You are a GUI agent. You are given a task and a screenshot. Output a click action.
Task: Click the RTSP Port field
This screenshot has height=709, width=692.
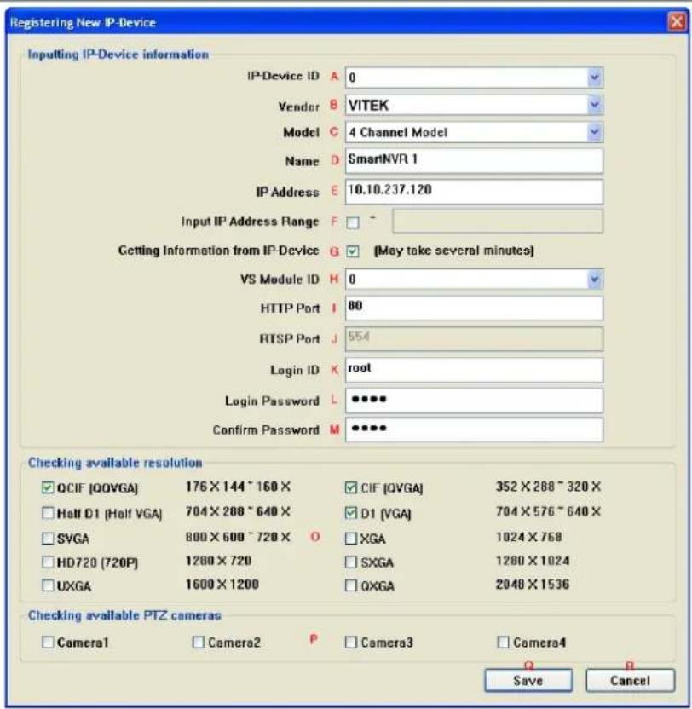click(x=474, y=338)
